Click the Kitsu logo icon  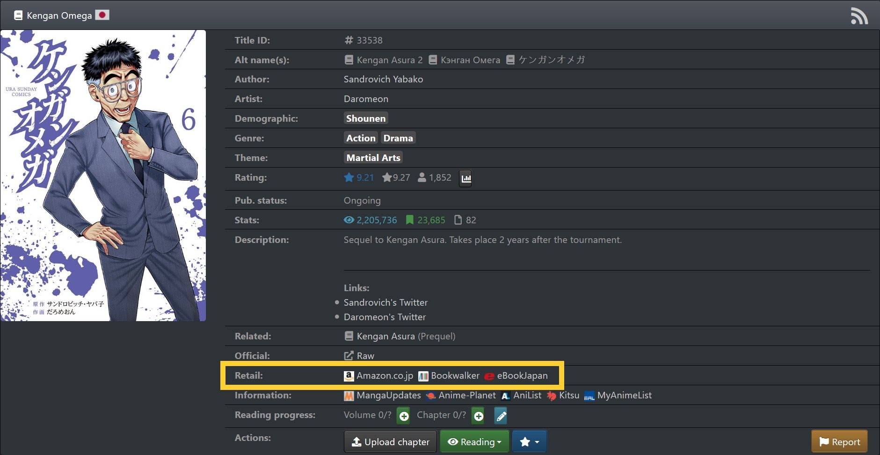click(x=552, y=396)
